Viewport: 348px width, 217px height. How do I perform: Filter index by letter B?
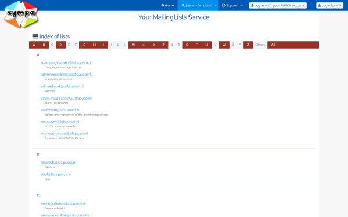pyautogui.click(x=43, y=45)
